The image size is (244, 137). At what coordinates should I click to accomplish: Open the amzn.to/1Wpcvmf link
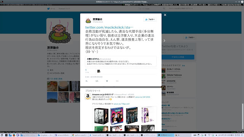tap(122, 104)
